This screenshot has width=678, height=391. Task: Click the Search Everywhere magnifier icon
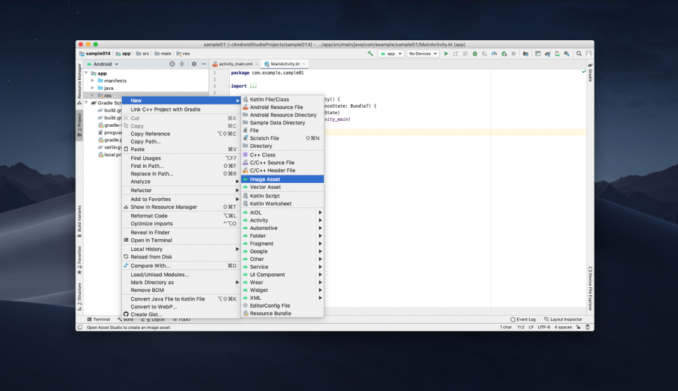pos(579,53)
